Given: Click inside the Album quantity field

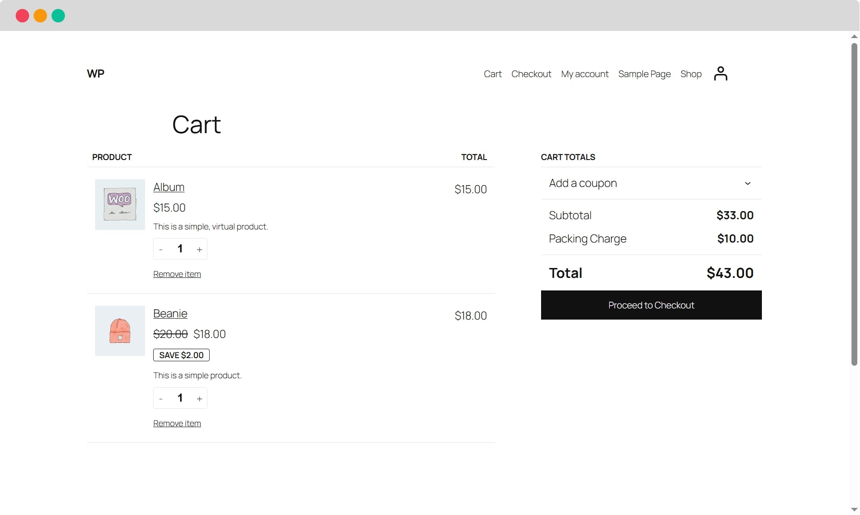Looking at the screenshot, I should 180,249.
